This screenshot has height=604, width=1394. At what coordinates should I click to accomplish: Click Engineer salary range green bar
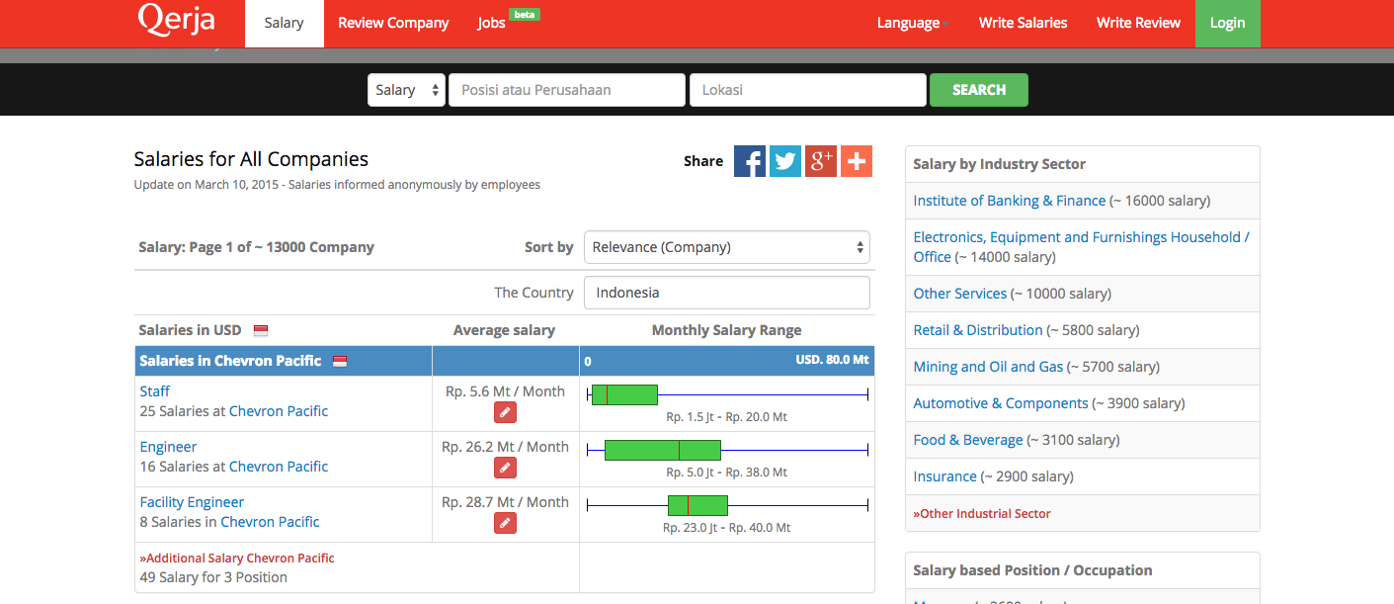coord(663,450)
